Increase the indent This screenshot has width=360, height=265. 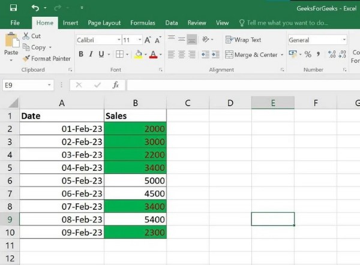(215, 55)
